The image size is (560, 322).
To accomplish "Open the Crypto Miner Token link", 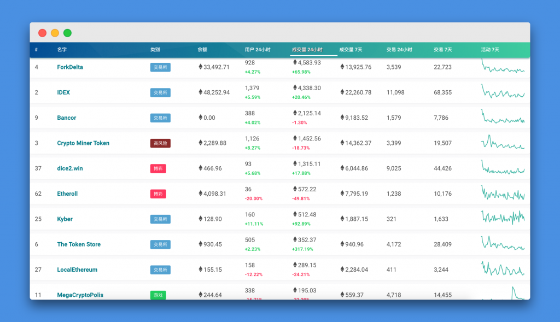I will tap(83, 143).
